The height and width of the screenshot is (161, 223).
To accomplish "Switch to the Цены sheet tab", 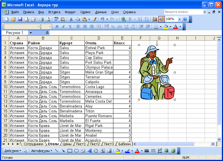I will pos(67,144).
